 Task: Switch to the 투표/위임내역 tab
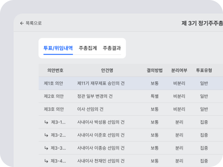(x=58, y=48)
